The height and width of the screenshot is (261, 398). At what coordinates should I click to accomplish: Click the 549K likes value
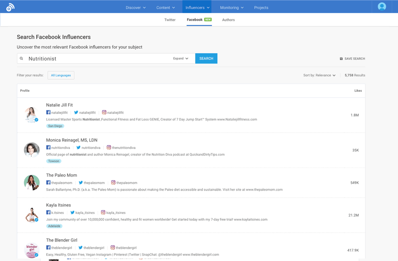[x=354, y=183]
